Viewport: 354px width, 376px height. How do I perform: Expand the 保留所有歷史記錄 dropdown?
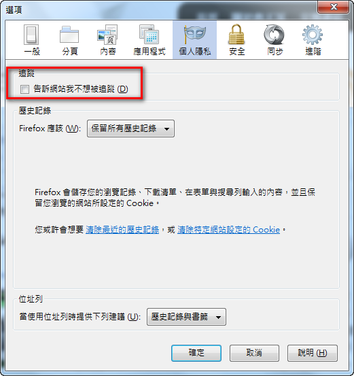coord(130,129)
